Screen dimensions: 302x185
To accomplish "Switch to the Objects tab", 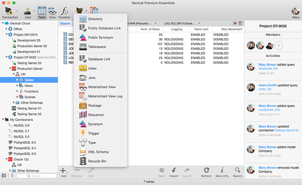I will pos(65,23).
